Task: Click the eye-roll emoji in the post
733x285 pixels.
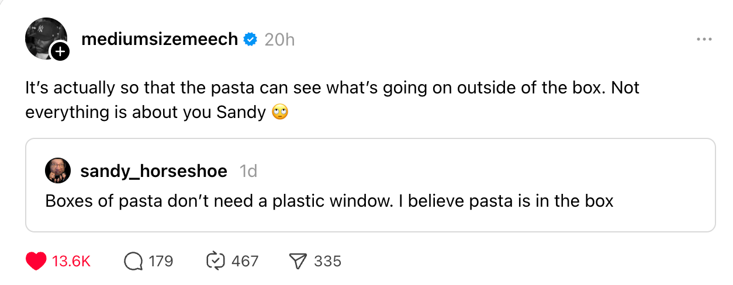Action: pos(280,112)
